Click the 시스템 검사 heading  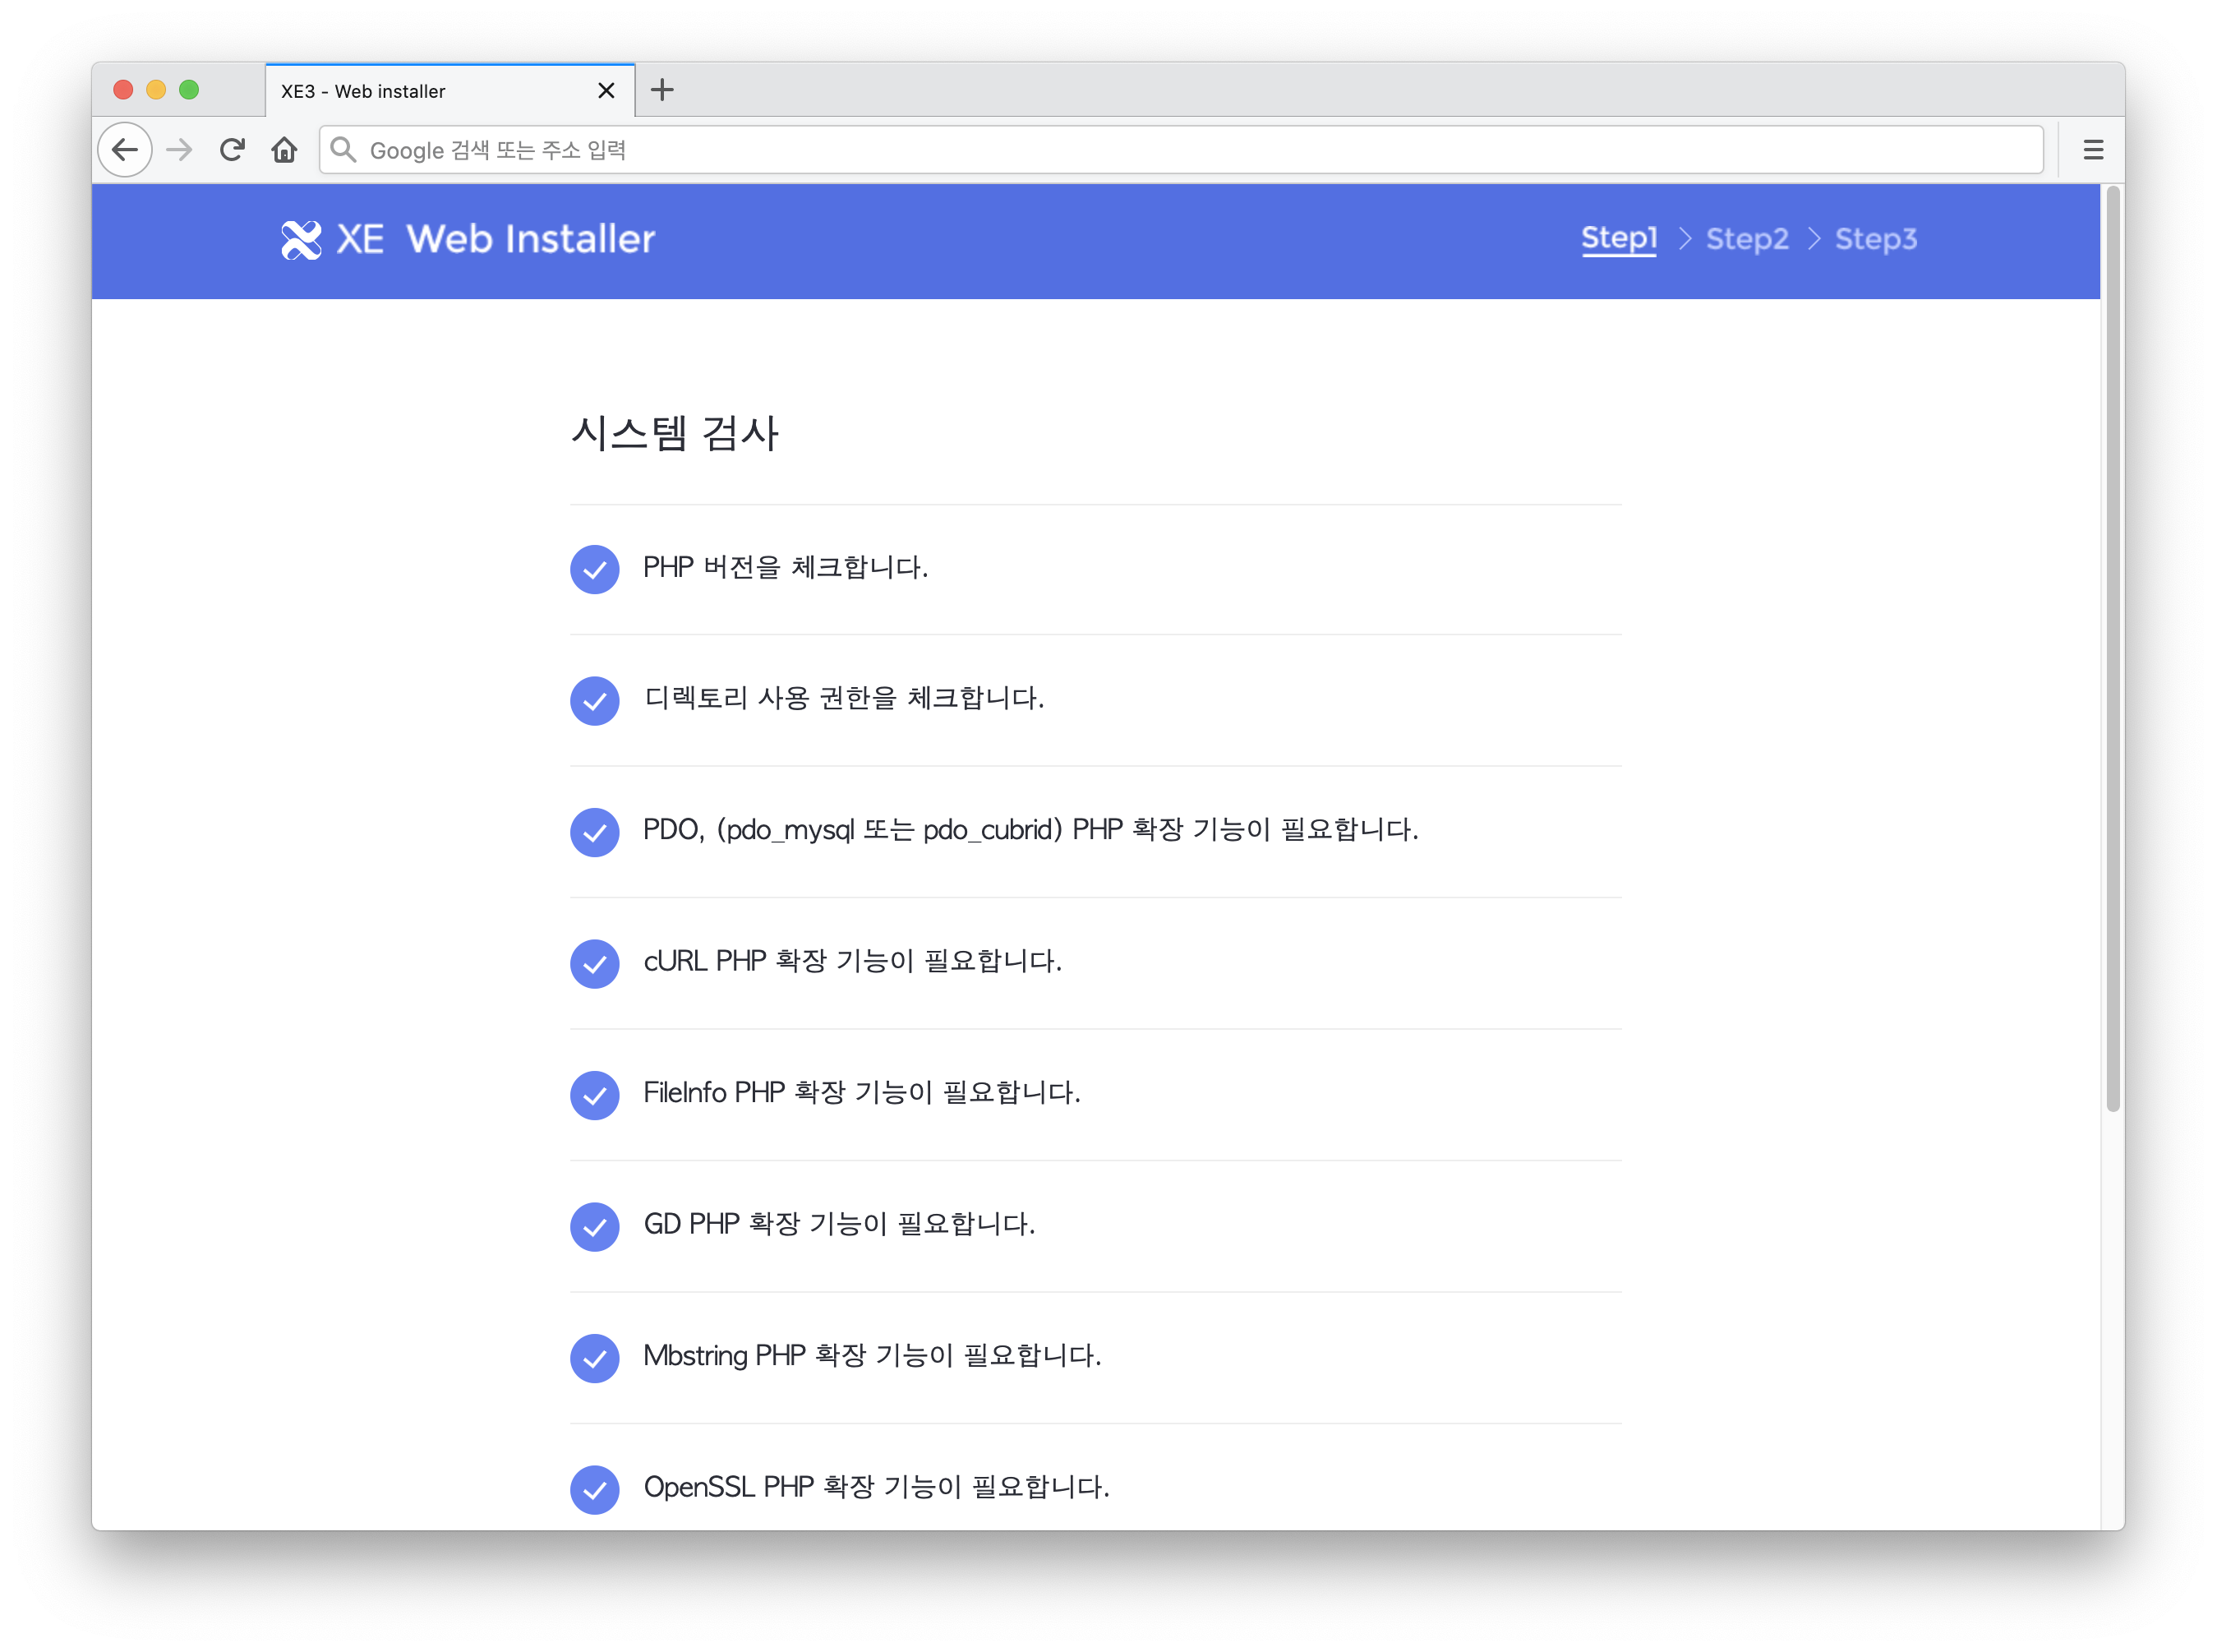[675, 434]
